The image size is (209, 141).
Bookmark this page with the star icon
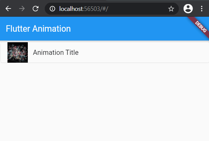171,9
